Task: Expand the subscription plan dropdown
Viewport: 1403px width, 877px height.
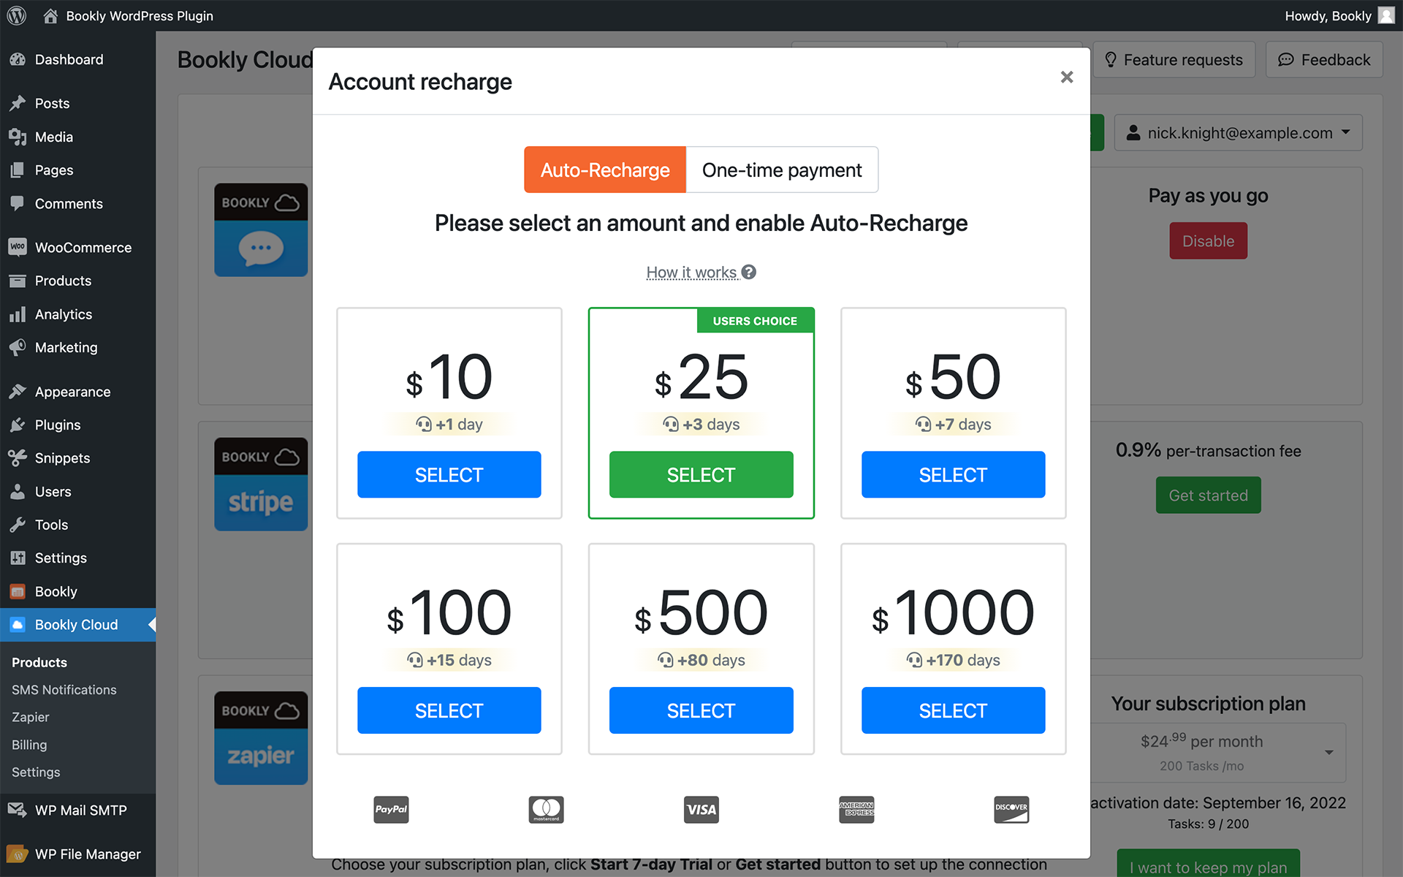Action: point(1217,752)
